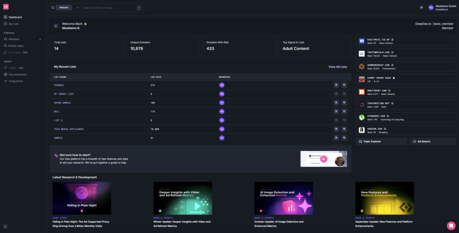Open My Lists in the sidebar
Viewport: 459px width, 233px height.
tap(11, 24)
